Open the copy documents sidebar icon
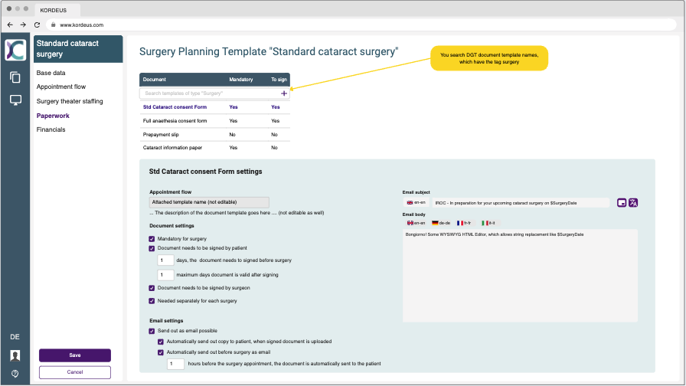Image resolution: width=686 pixels, height=386 pixels. [15, 77]
